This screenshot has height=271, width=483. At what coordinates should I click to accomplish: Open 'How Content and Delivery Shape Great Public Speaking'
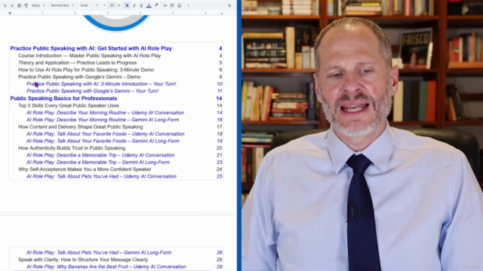(x=81, y=127)
